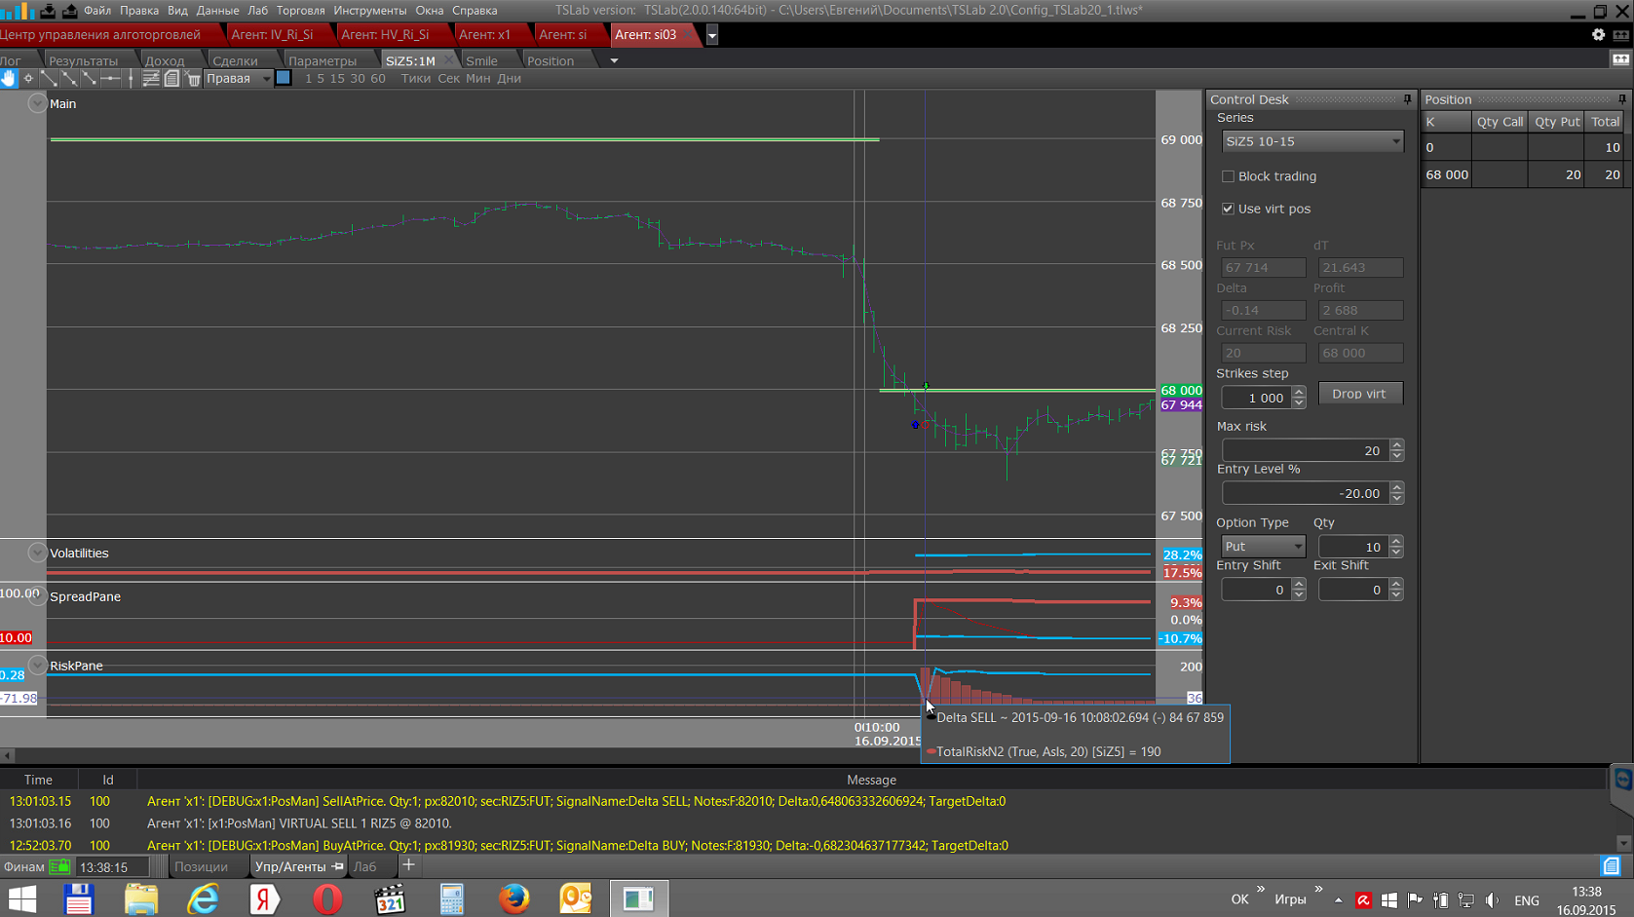Image resolution: width=1634 pixels, height=917 pixels.
Task: Select the hand pan tool
Action: click(x=9, y=79)
